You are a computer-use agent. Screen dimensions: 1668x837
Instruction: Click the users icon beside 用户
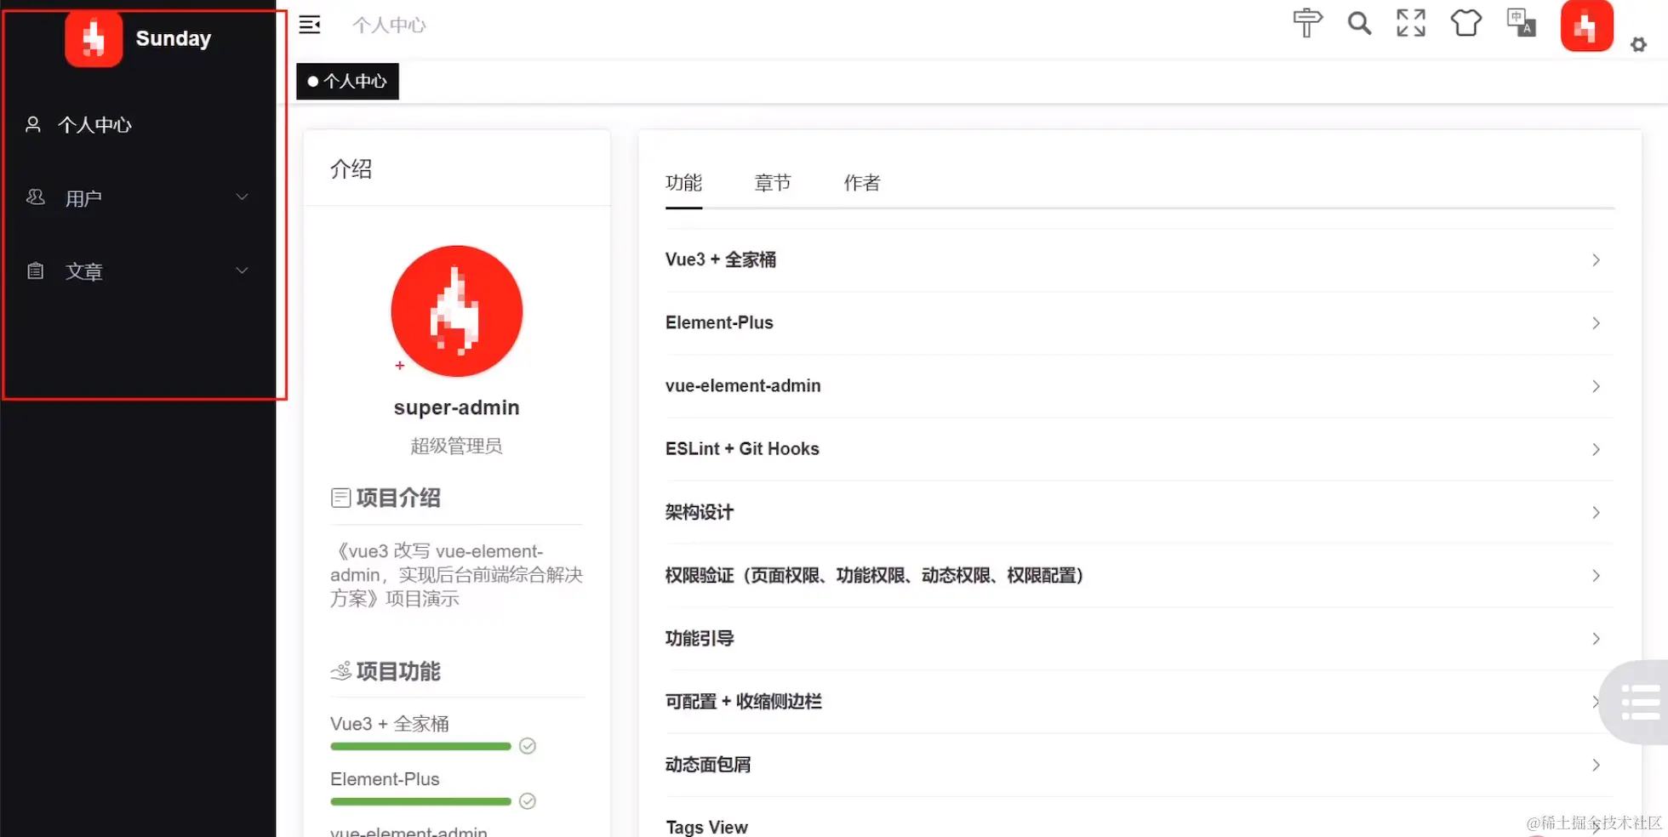35,197
